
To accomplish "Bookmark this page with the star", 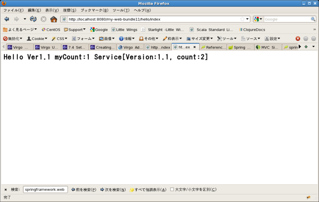I will click(x=242, y=19).
